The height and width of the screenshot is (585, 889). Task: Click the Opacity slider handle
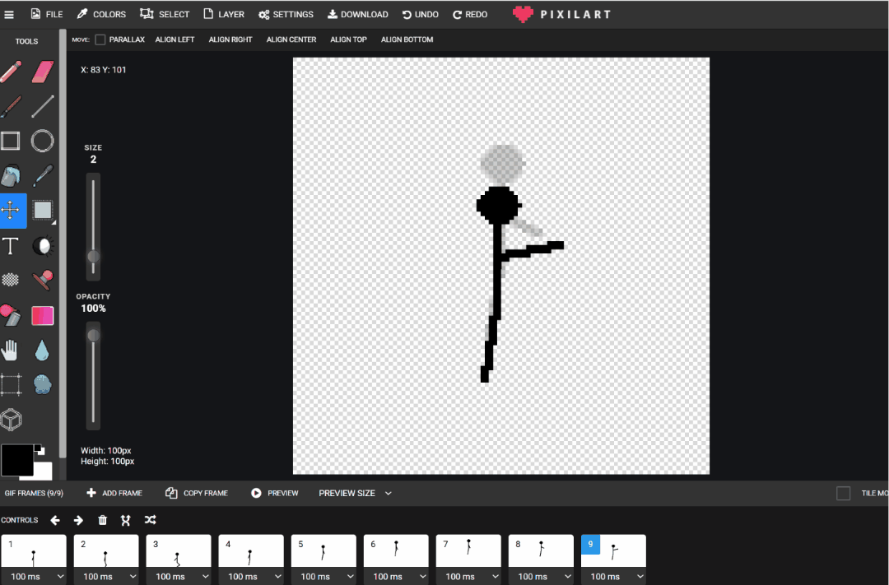[94, 336]
